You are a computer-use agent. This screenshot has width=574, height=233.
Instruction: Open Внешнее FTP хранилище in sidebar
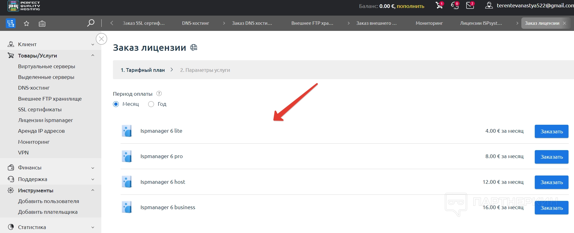pos(50,99)
